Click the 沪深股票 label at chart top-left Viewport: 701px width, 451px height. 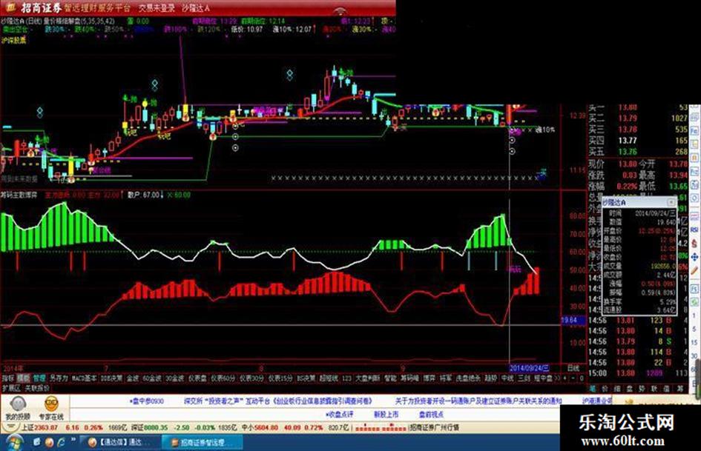point(14,40)
